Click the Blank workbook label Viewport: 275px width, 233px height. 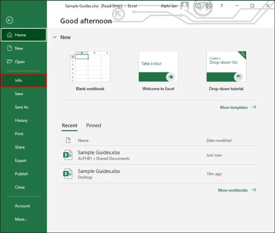[90, 89]
